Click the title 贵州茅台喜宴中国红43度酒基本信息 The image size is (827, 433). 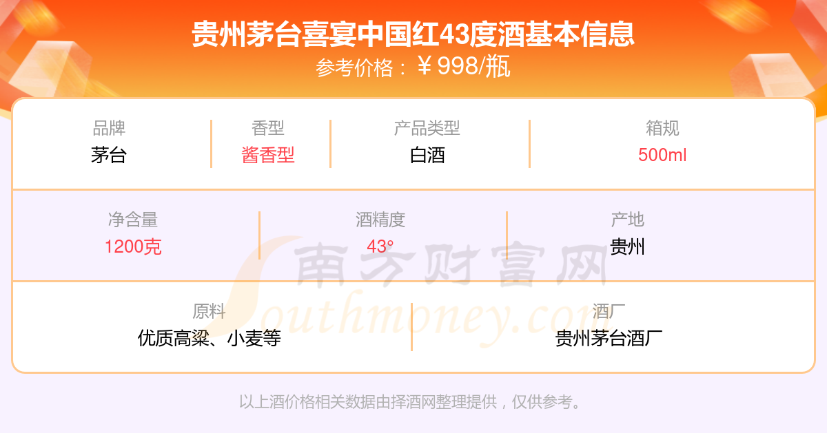coord(413,34)
